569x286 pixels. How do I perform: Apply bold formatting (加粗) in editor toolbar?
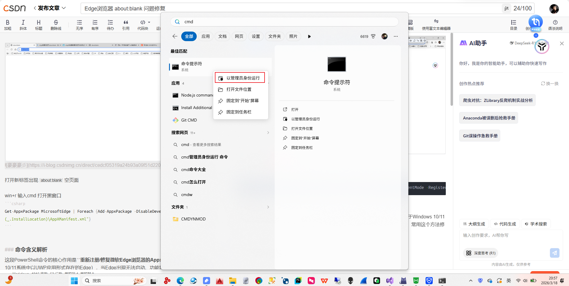[8, 25]
